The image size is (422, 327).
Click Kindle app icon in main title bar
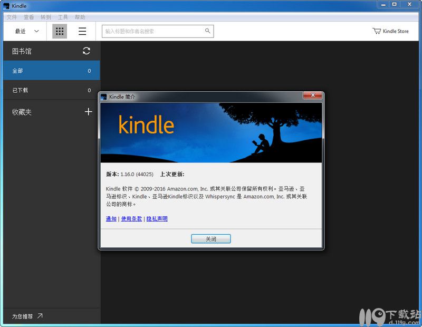click(6, 6)
